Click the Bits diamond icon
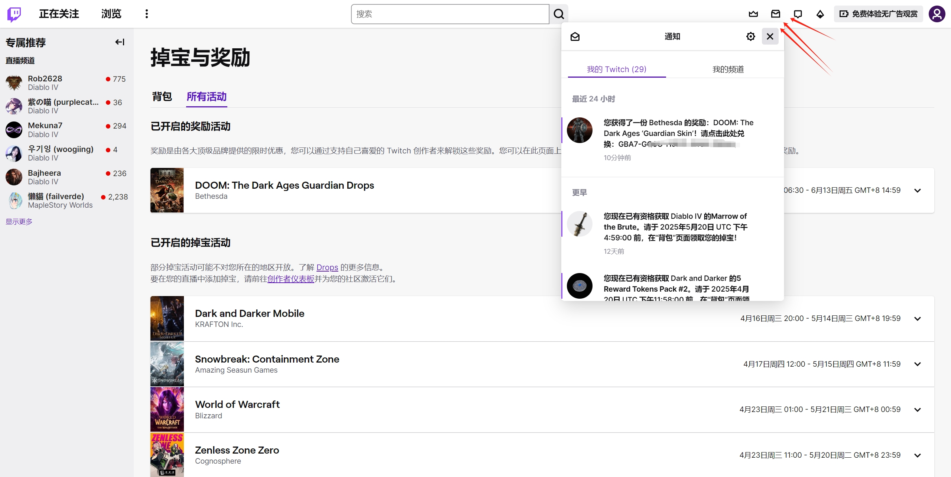 tap(820, 14)
